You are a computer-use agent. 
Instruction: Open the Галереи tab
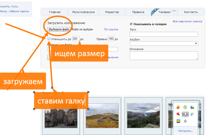[164, 12]
